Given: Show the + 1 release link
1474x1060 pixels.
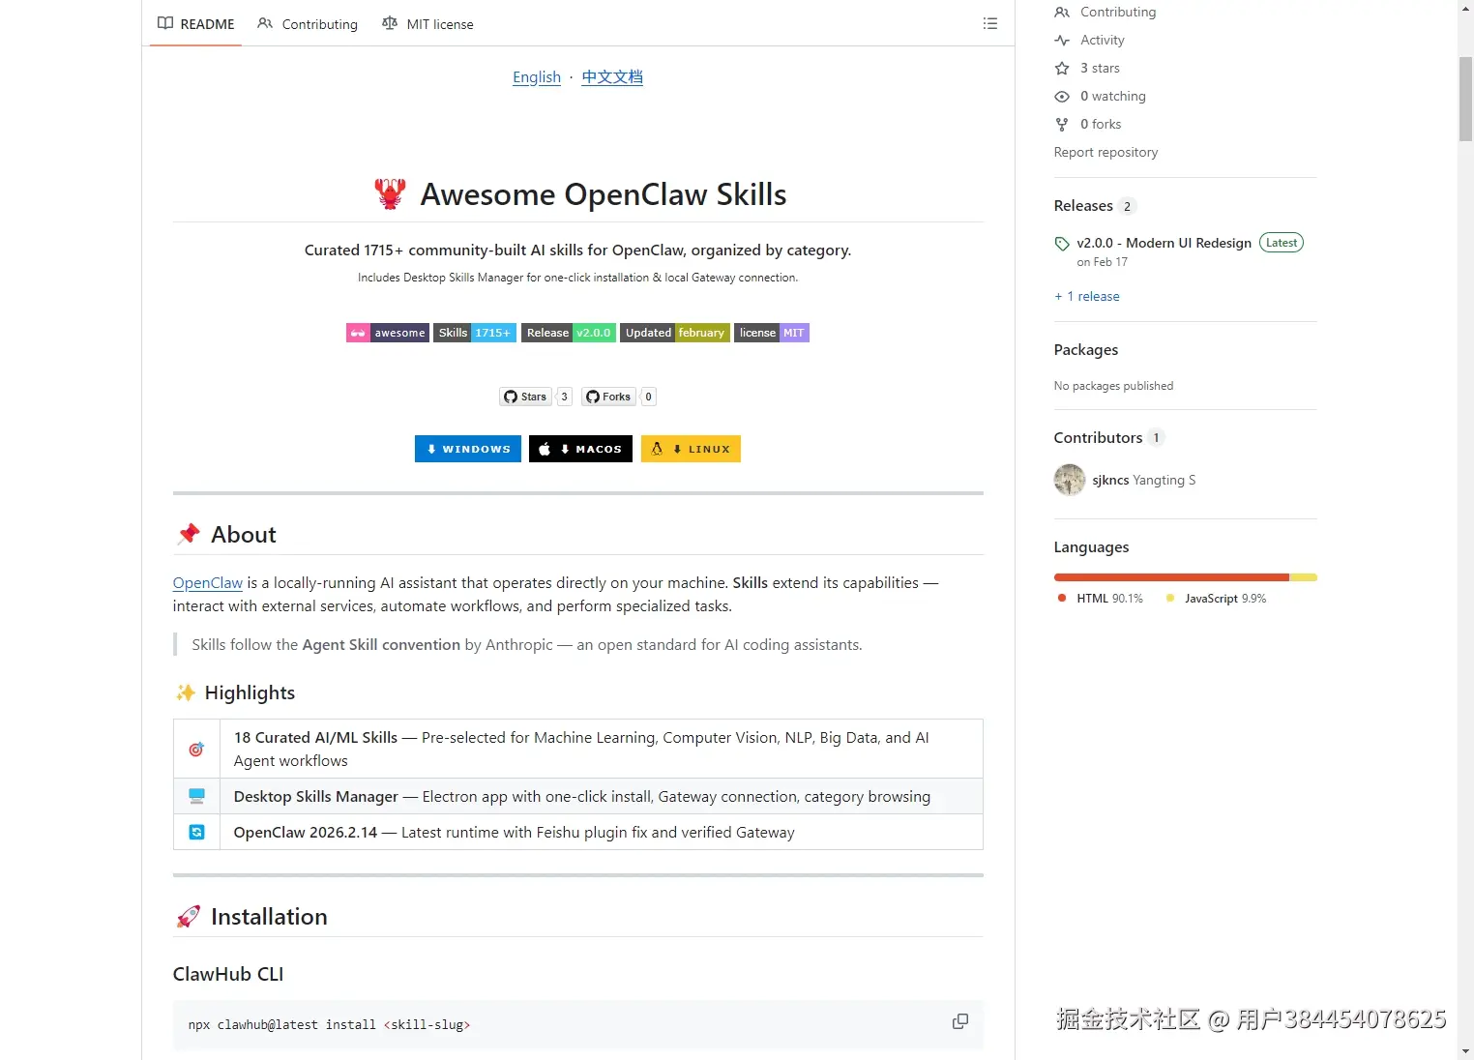Looking at the screenshot, I should [1087, 296].
